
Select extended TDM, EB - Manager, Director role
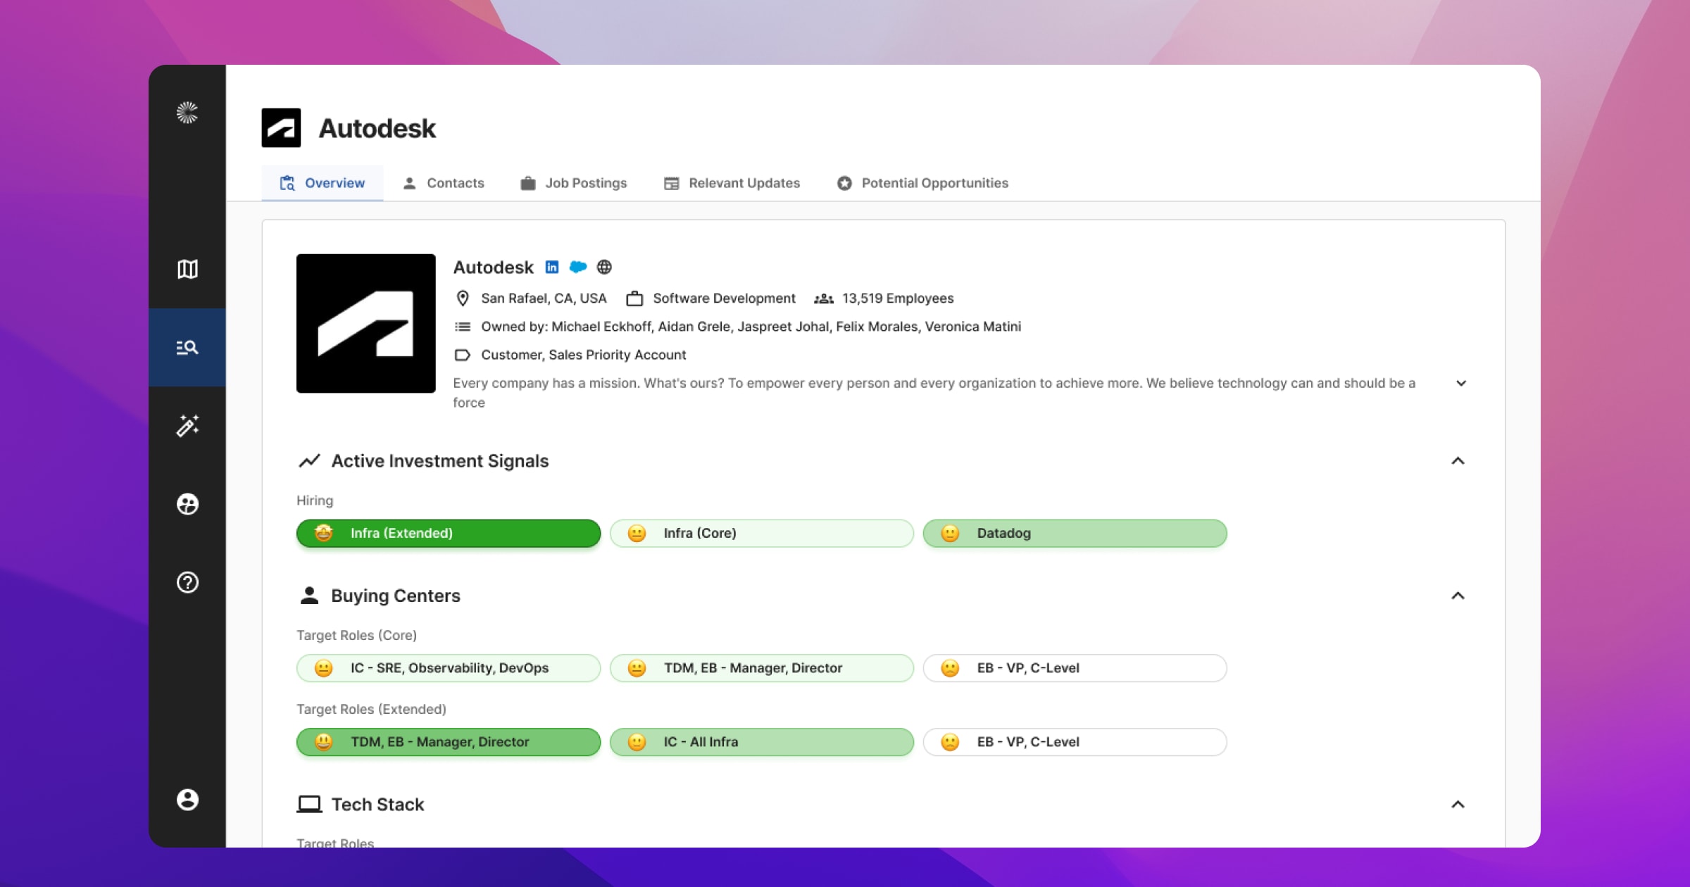coord(449,742)
